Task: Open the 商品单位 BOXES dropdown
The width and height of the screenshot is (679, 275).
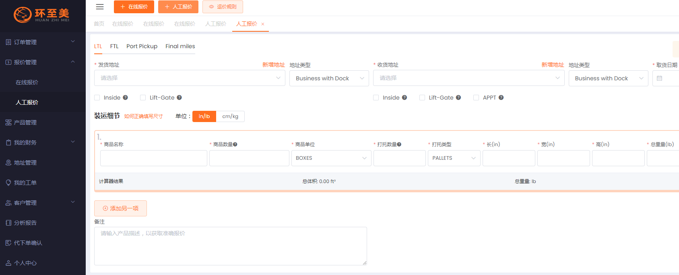Action: pyautogui.click(x=331, y=158)
